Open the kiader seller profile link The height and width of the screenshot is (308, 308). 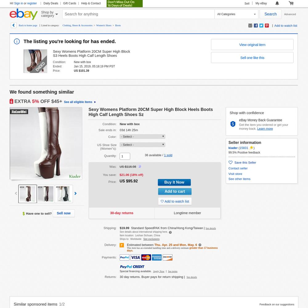tap(233, 148)
